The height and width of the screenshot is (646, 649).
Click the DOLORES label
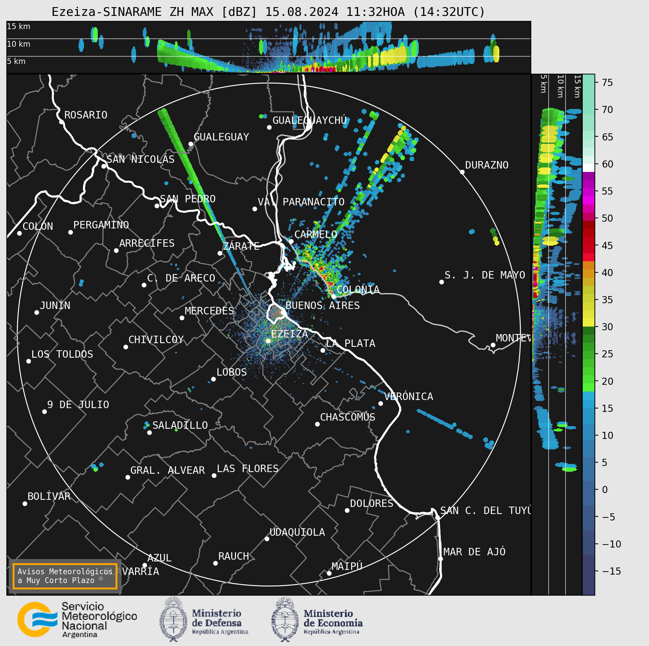coord(372,504)
